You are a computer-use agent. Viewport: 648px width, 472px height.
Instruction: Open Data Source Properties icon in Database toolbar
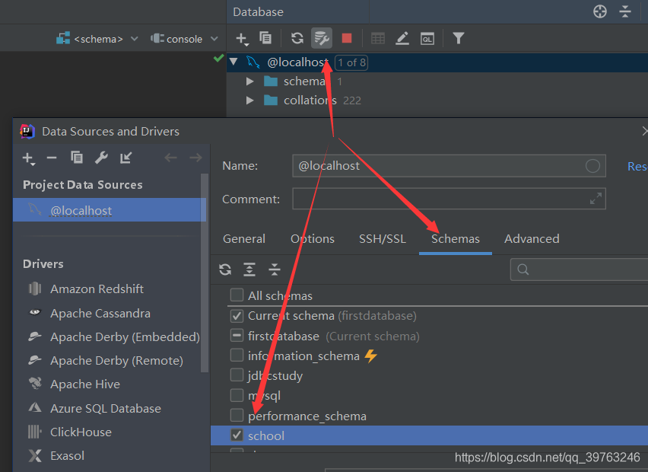tap(322, 39)
